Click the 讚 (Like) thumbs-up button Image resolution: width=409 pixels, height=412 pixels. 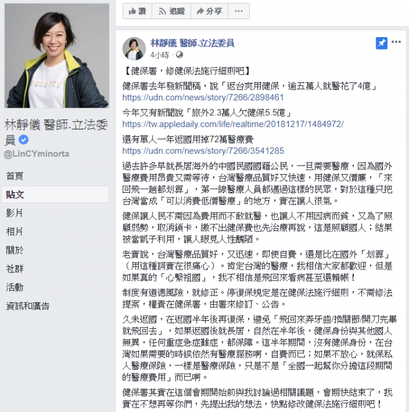(x=137, y=11)
